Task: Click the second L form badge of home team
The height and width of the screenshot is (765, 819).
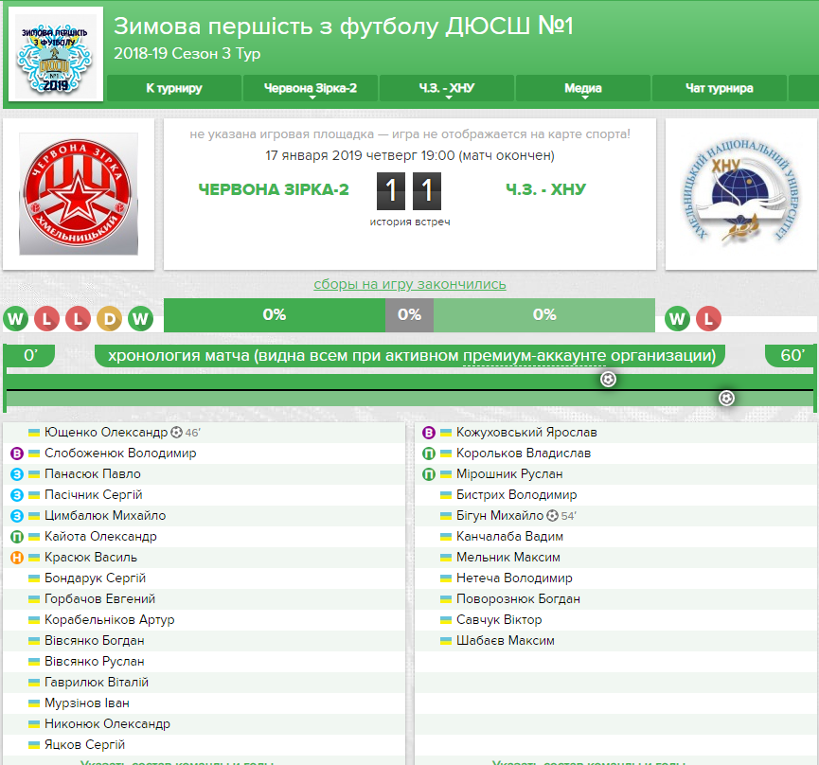Action: tap(79, 318)
